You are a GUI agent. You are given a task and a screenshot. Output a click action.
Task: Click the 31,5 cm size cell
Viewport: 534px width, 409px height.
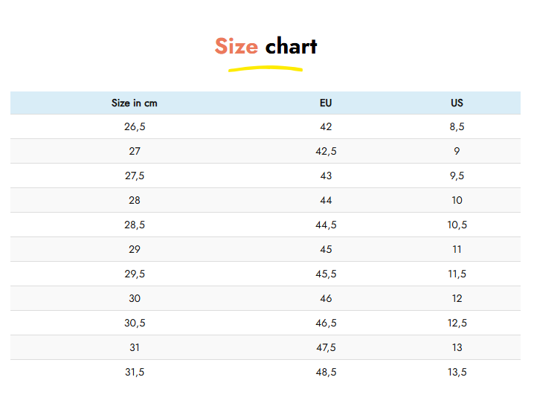click(x=135, y=372)
